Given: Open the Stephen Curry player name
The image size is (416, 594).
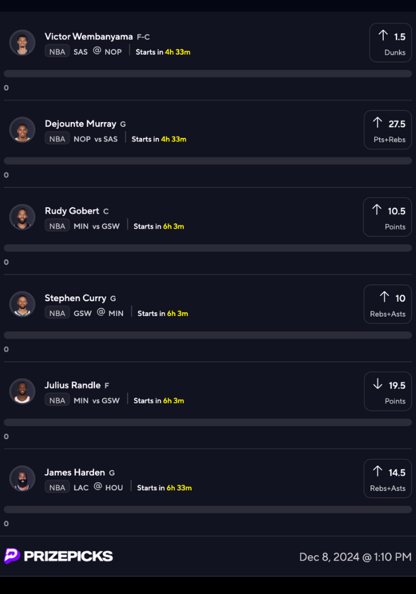Looking at the screenshot, I should click(x=75, y=298).
